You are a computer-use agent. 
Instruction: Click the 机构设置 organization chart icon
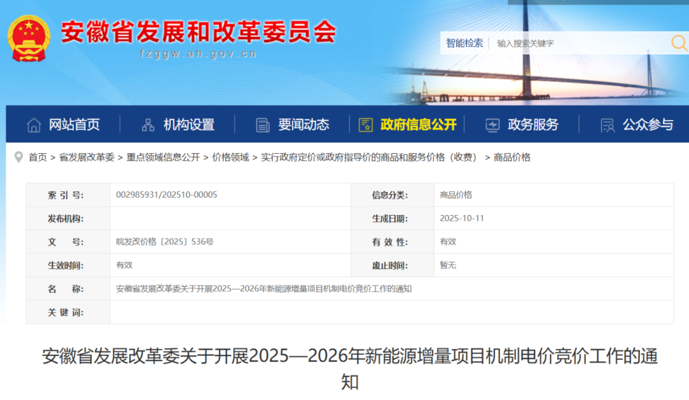click(149, 124)
